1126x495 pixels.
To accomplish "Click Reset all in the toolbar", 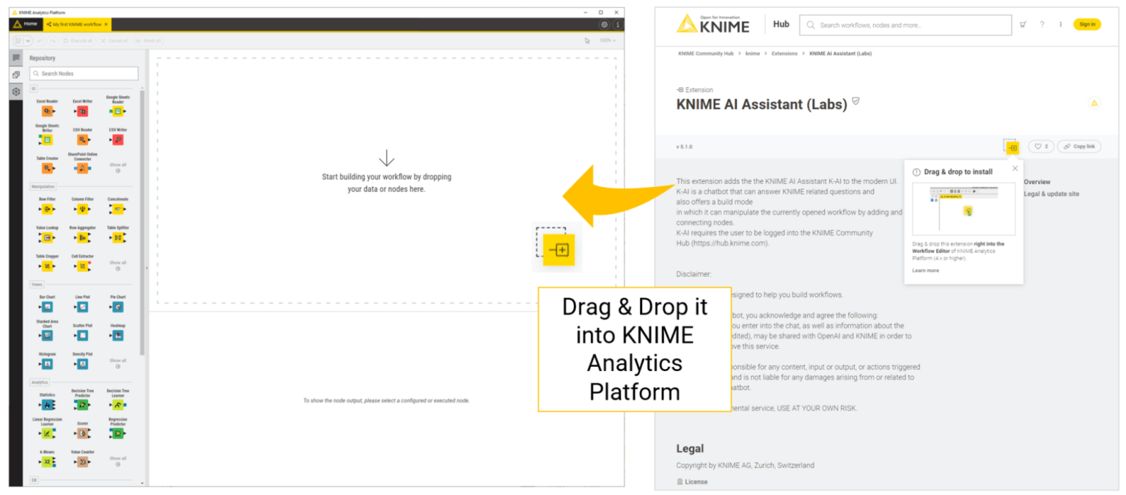I will pyautogui.click(x=147, y=41).
